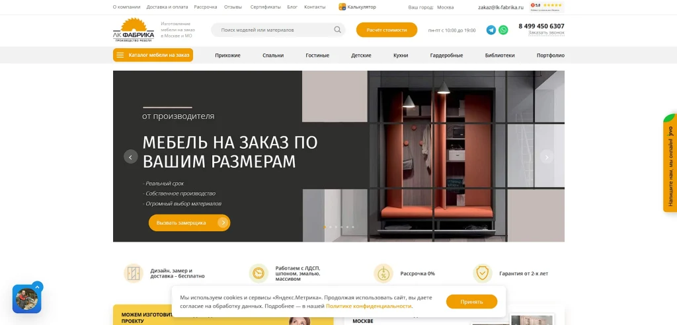Click the Расчёт стоимости button
This screenshot has width=677, height=325.
pyautogui.click(x=386, y=30)
